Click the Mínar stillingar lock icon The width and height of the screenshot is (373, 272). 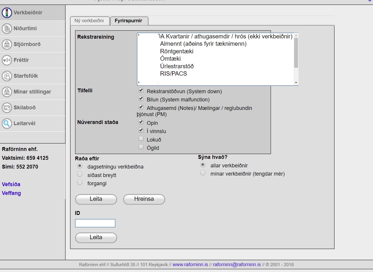[x=7, y=92]
